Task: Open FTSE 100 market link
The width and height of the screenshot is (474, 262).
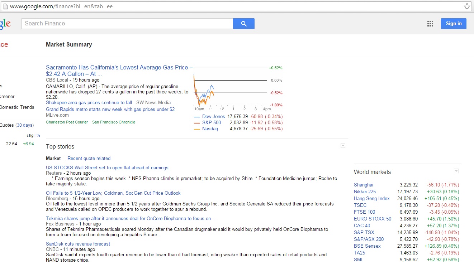Action: click(x=365, y=212)
